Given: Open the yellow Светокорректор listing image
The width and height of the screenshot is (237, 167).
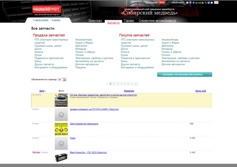Looking at the screenshot, I should pos(61,129).
